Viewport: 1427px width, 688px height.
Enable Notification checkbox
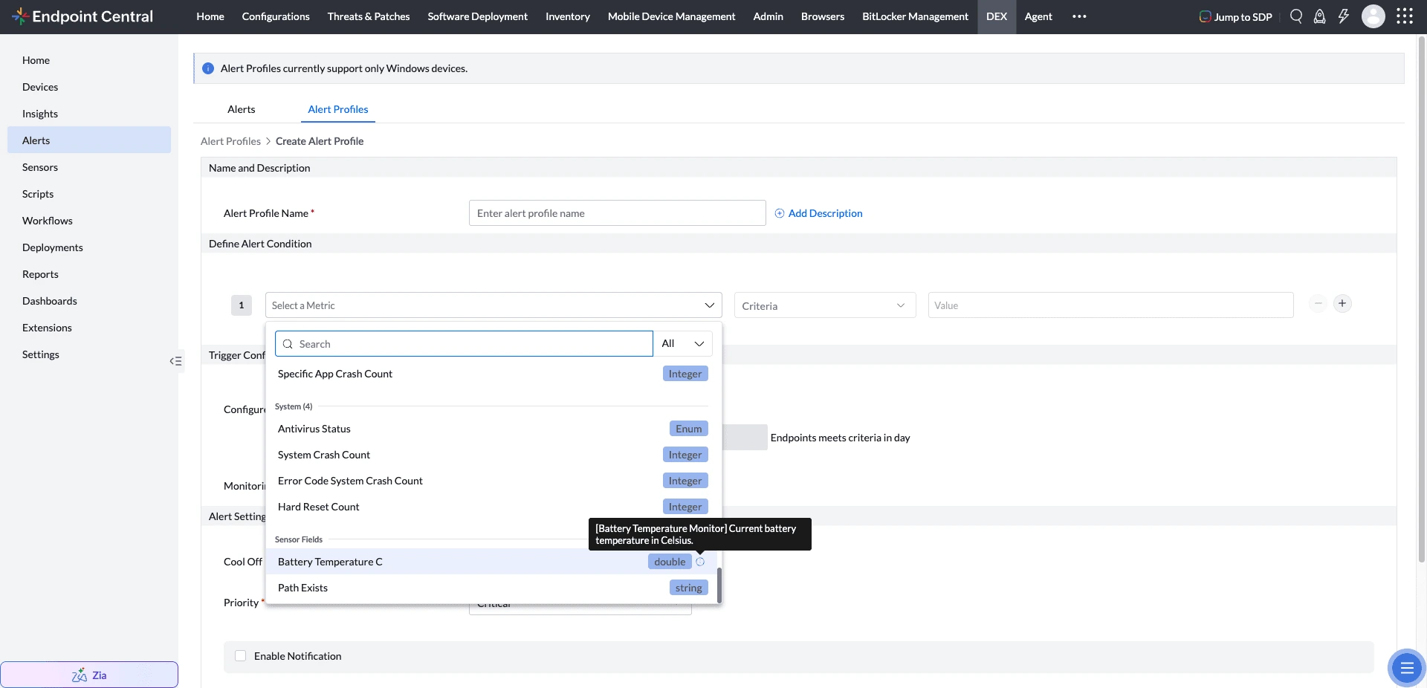coord(240,656)
